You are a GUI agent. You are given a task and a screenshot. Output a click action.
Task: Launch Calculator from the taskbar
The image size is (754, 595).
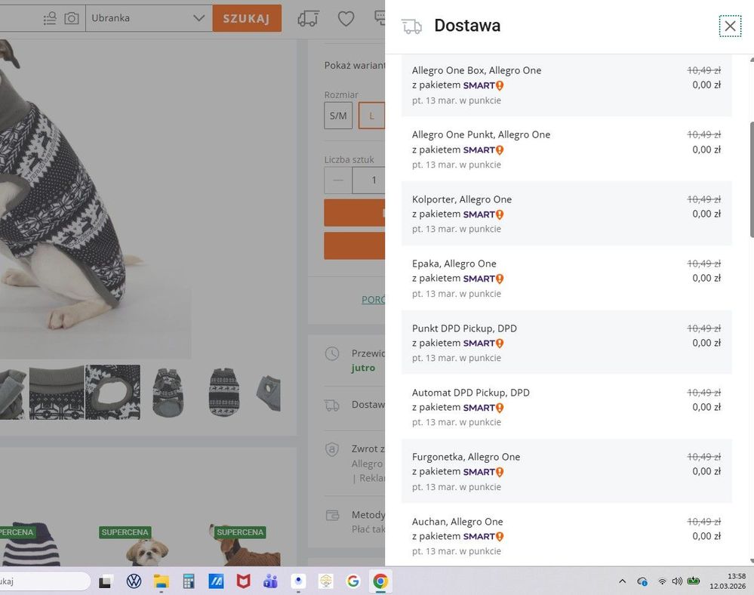(x=188, y=581)
